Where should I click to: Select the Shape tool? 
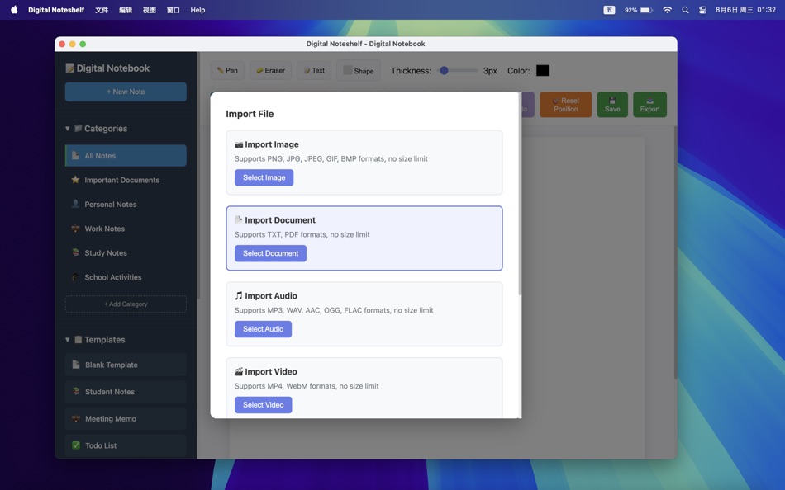pyautogui.click(x=359, y=70)
